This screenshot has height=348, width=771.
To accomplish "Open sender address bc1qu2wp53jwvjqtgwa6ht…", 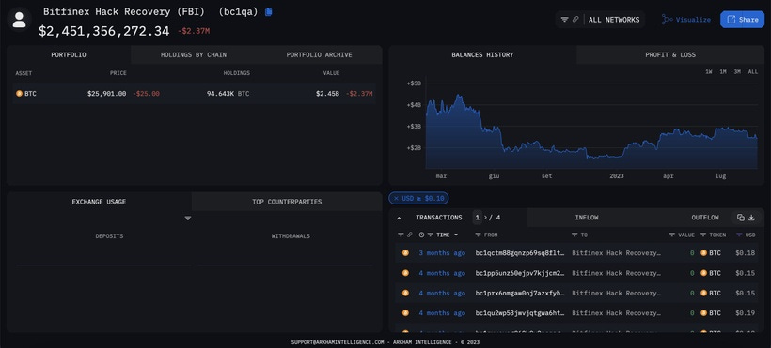I will 520,312.
